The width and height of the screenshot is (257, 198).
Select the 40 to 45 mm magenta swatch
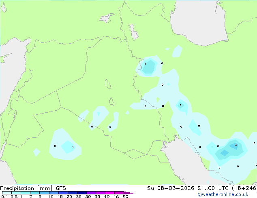pos(110,193)
